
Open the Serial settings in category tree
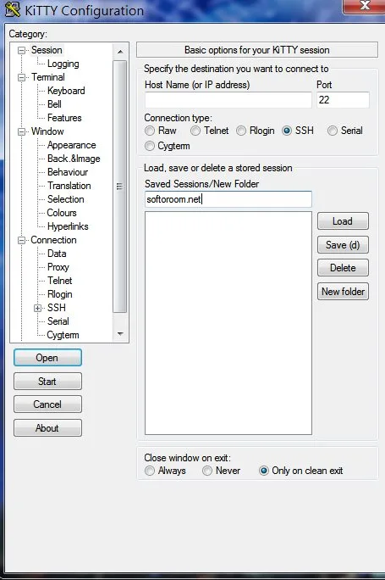[58, 321]
